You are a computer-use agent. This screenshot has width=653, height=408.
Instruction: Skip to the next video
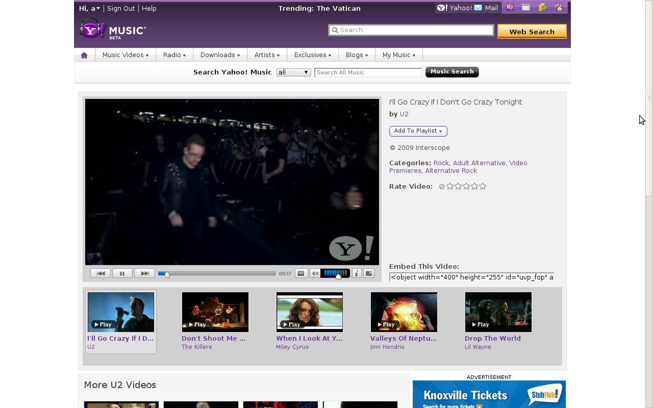click(144, 273)
